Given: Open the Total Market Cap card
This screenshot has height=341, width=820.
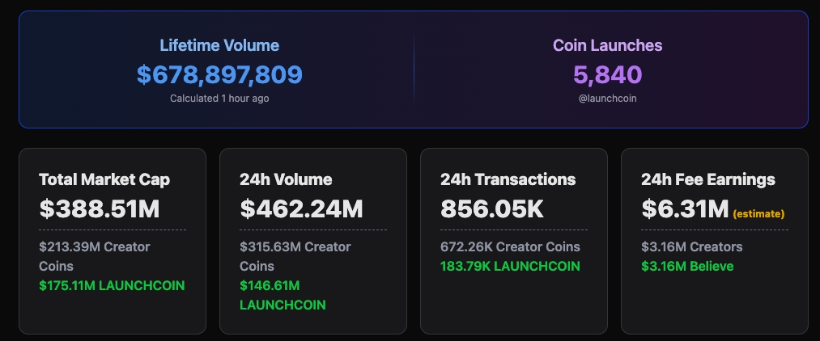Looking at the screenshot, I should pyautogui.click(x=113, y=242).
